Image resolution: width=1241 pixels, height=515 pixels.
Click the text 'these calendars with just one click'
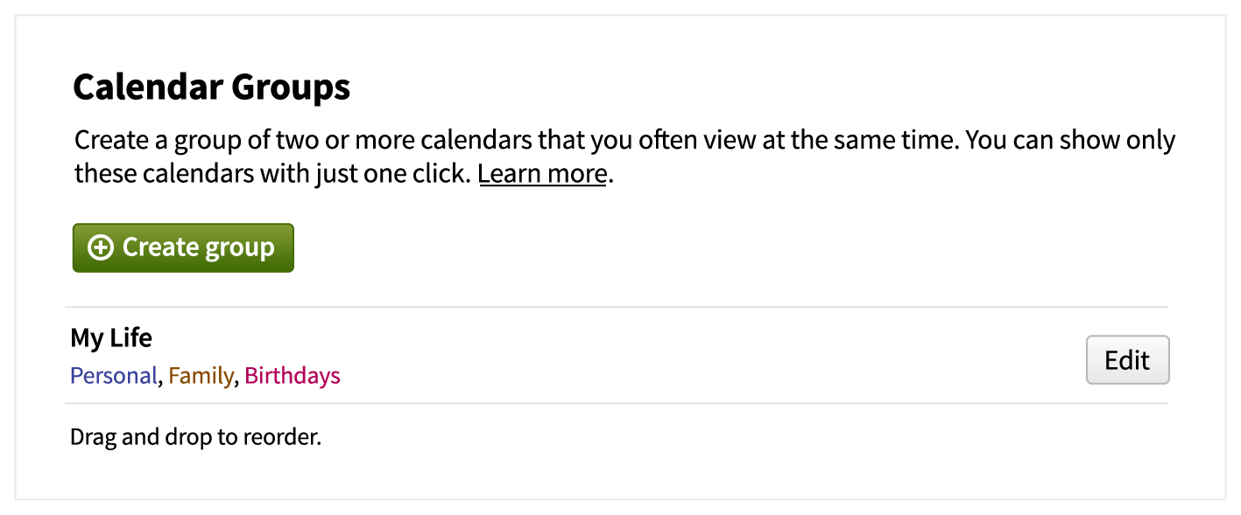tap(271, 173)
